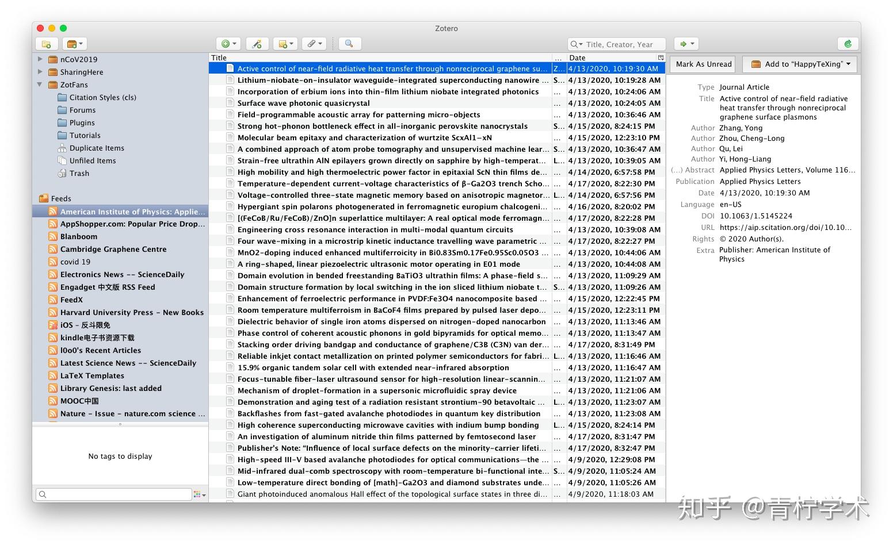Image resolution: width=893 pixels, height=545 pixels.
Task: Click the Title, Creator, Year search field
Action: 616,44
